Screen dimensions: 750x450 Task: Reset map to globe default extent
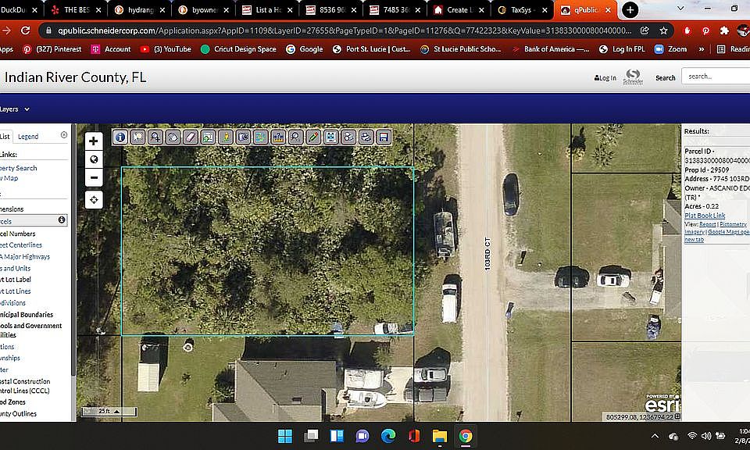point(94,159)
